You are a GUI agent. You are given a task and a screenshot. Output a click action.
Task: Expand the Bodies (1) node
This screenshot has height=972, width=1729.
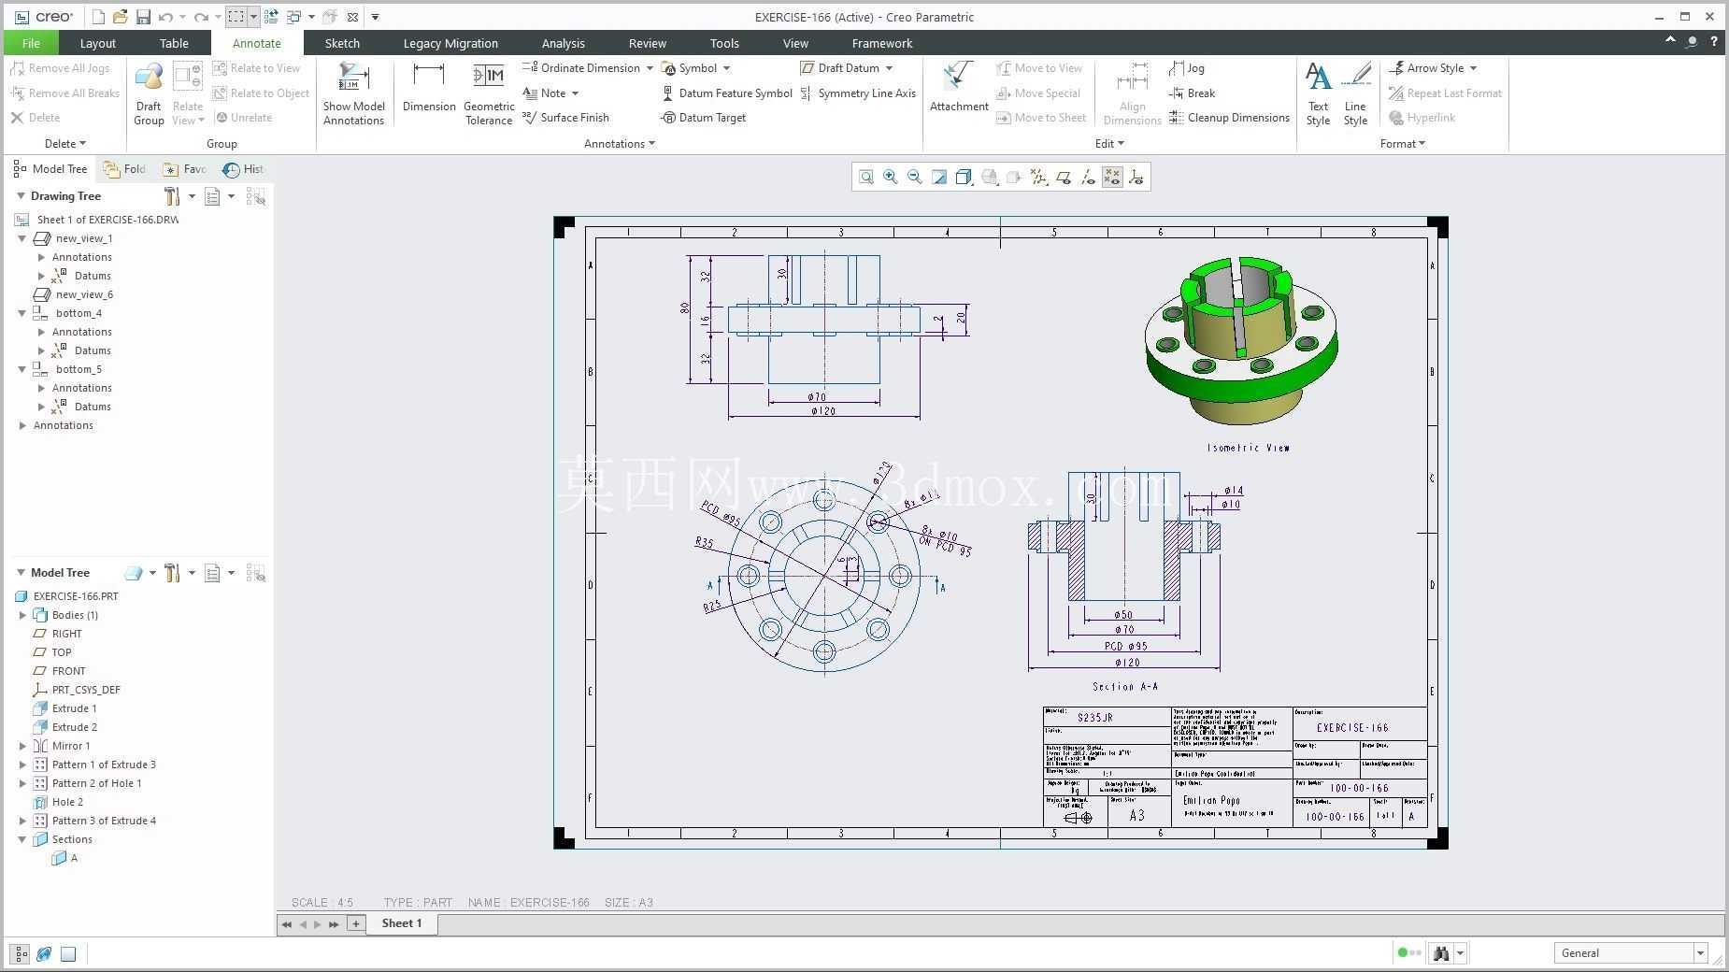click(22, 615)
